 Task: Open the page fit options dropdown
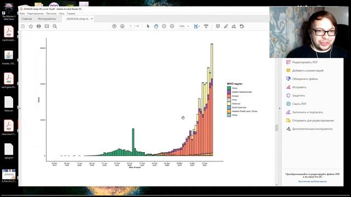coord(197,26)
